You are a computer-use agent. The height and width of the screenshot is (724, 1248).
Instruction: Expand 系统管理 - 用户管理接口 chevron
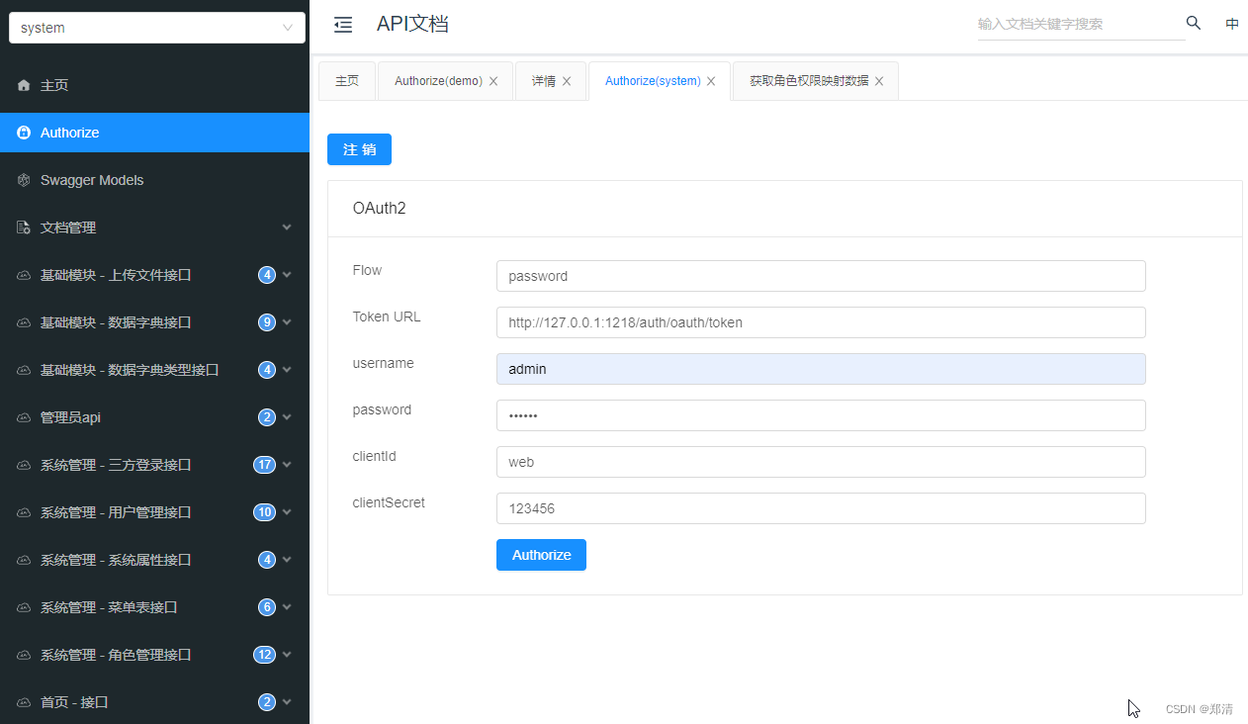click(x=287, y=512)
